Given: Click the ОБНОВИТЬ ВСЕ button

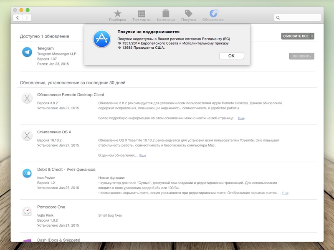Looking at the screenshot, I should 296,36.
